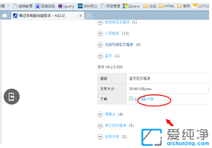Open the 触控板驱动程序 link
Image resolution: width=212 pixels, height=148 pixels.
[117, 22]
